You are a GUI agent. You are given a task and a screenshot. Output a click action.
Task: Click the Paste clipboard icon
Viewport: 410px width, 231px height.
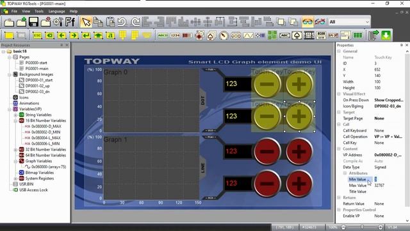111,22
